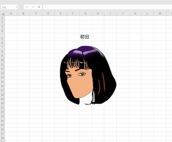Select row 26 header
Screen dimensions: 172x142
pyautogui.click(x=2, y=129)
